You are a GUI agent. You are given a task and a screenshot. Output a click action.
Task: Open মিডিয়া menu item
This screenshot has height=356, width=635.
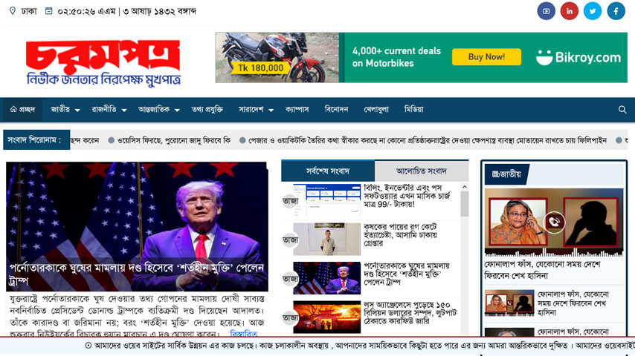(x=414, y=109)
